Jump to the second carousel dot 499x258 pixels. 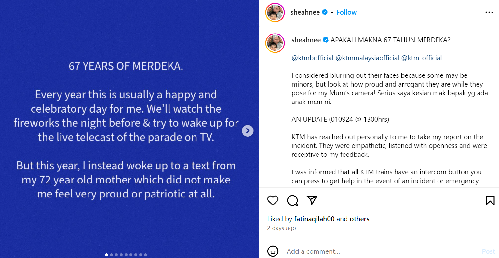click(x=111, y=255)
